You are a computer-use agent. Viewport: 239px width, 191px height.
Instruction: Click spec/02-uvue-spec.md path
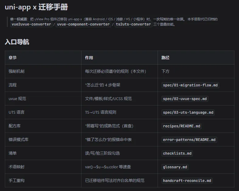pyautogui.click(x=185, y=99)
